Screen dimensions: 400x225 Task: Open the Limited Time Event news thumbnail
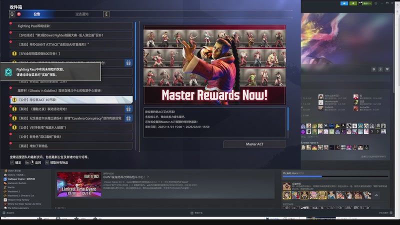(x=79, y=184)
